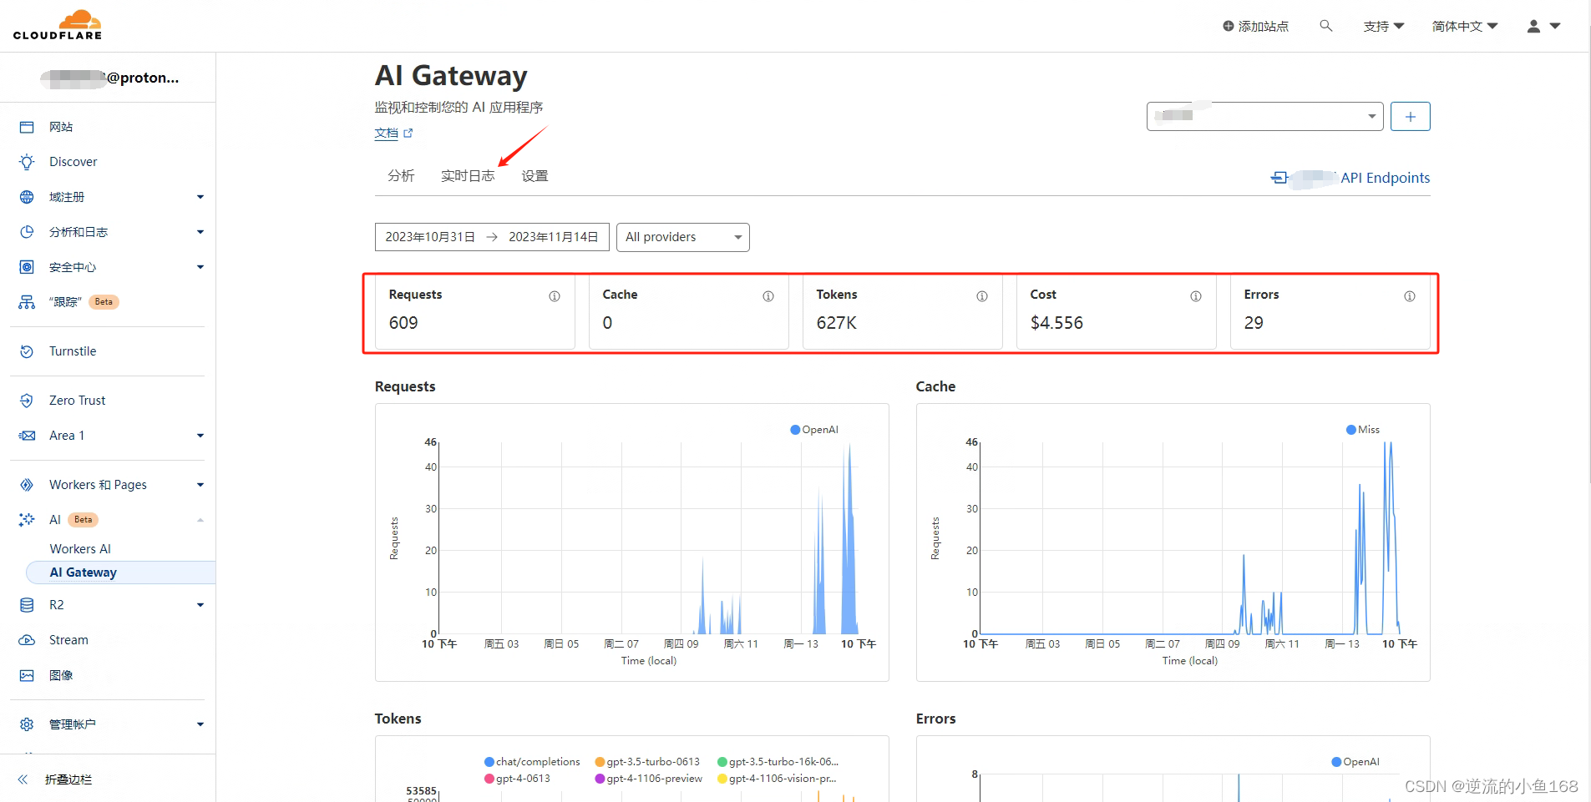Open the gateway selector dropdown
Viewport: 1591px width, 802px height.
click(1264, 116)
